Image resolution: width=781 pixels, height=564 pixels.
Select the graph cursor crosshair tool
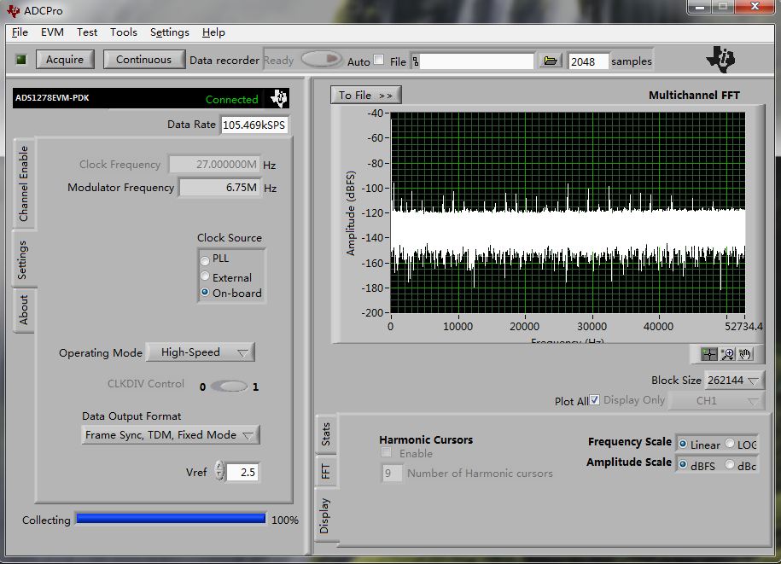[709, 354]
